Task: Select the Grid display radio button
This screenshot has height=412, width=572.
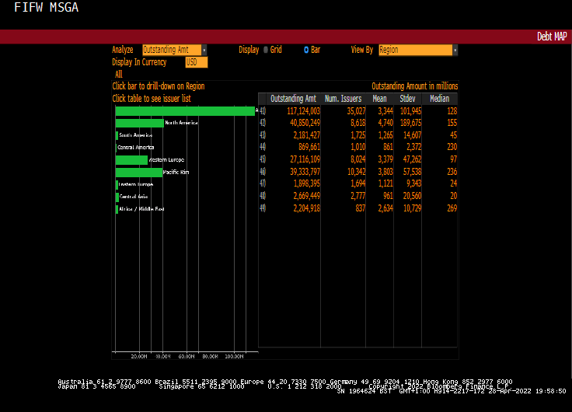Action: pos(266,50)
